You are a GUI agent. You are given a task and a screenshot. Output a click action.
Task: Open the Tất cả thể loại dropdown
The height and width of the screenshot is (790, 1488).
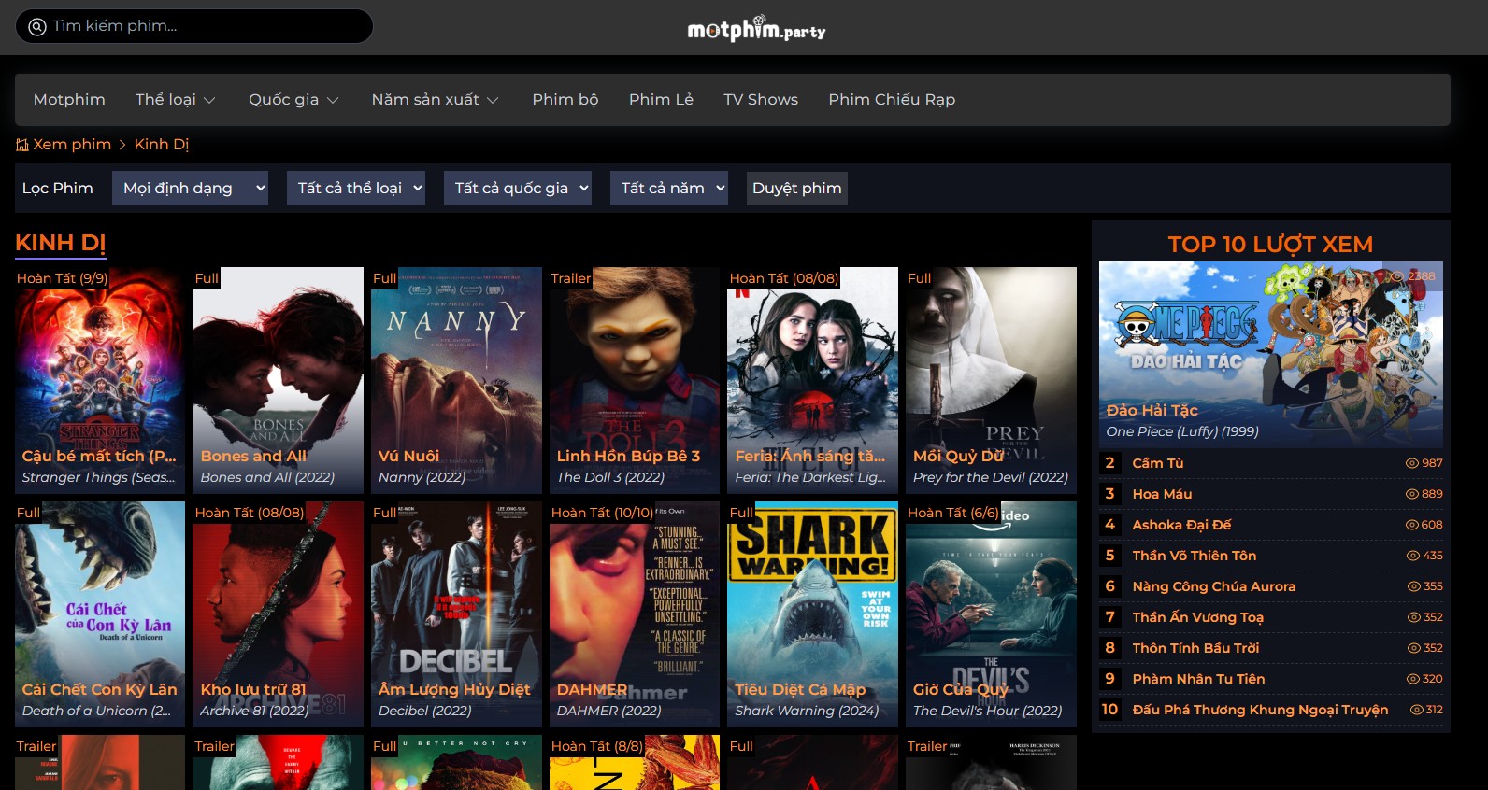coord(356,189)
